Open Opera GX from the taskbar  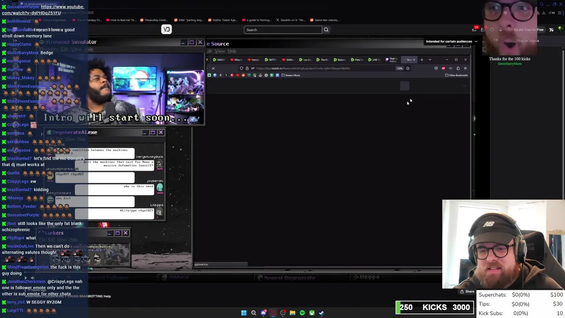point(273,313)
